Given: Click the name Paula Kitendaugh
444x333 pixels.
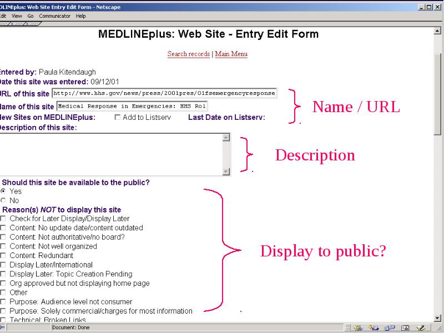Looking at the screenshot, I should point(67,72).
